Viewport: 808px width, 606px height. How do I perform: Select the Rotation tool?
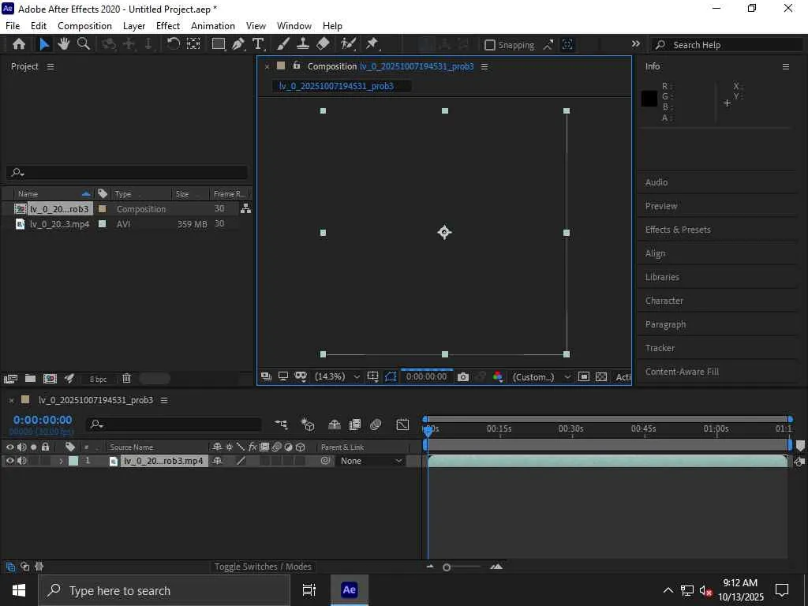click(x=174, y=44)
